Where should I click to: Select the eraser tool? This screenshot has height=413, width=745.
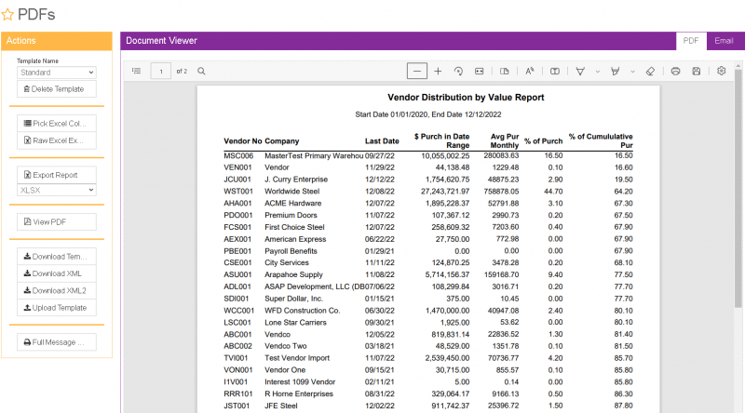click(650, 71)
